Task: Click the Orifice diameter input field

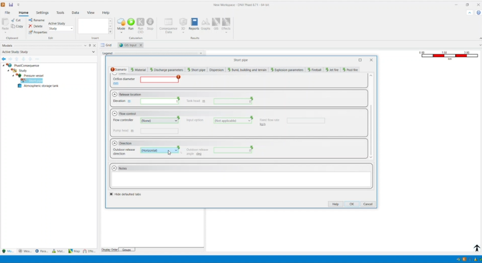Action: 159,80
